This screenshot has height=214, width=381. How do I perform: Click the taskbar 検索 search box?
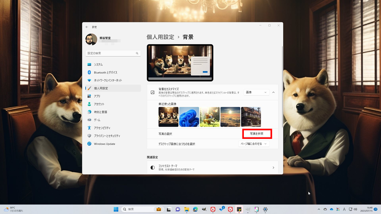142,209
